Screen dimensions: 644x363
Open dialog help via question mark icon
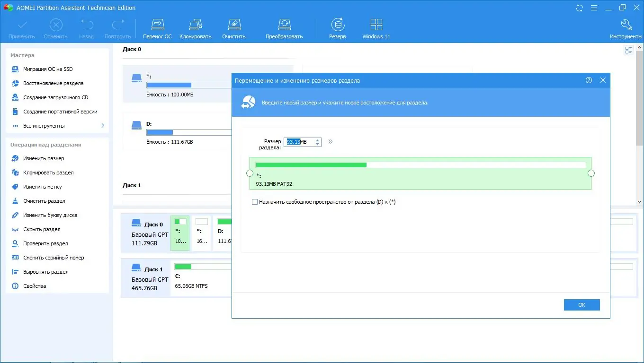589,80
